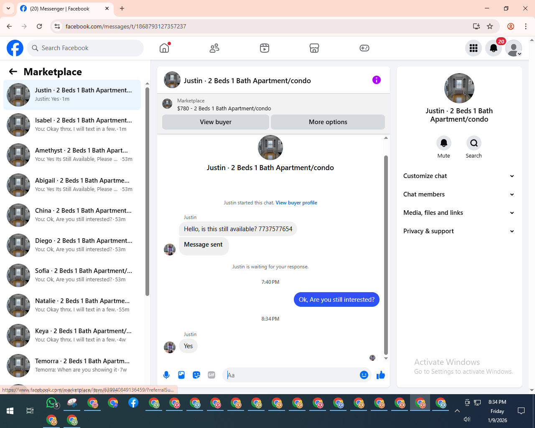
Task: Focus the Search Facebook field
Action: pyautogui.click(x=85, y=48)
